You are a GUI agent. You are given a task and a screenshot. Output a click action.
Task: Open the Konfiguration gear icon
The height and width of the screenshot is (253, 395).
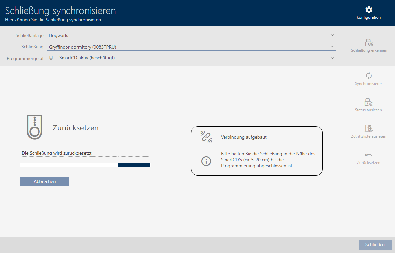coord(369,10)
